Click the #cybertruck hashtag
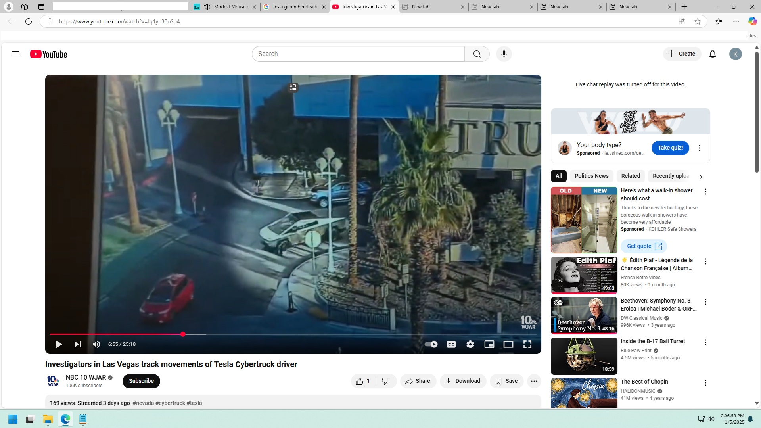The image size is (761, 428). pos(170,403)
